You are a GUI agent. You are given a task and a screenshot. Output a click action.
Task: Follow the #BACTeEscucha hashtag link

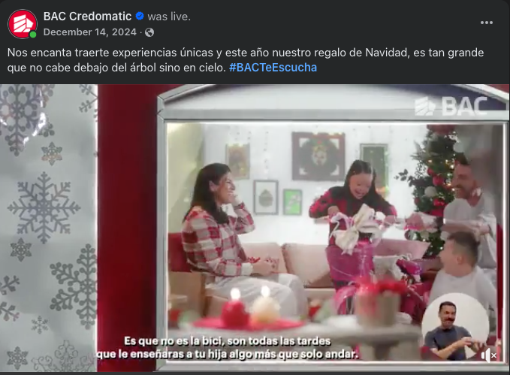point(273,68)
